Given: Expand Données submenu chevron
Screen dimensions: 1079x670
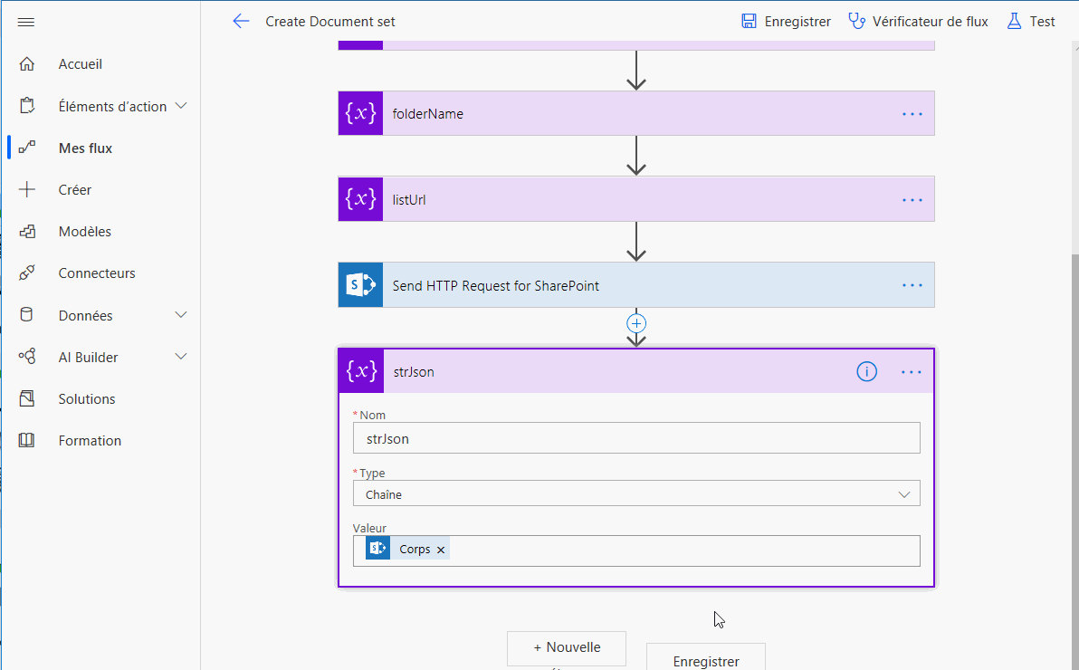Looking at the screenshot, I should 181,315.
